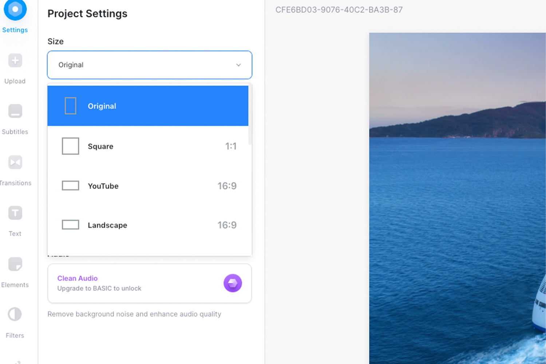Screen dimensions: 546x364
Task: Select the Landscape 16:9 size option
Action: pos(148,225)
